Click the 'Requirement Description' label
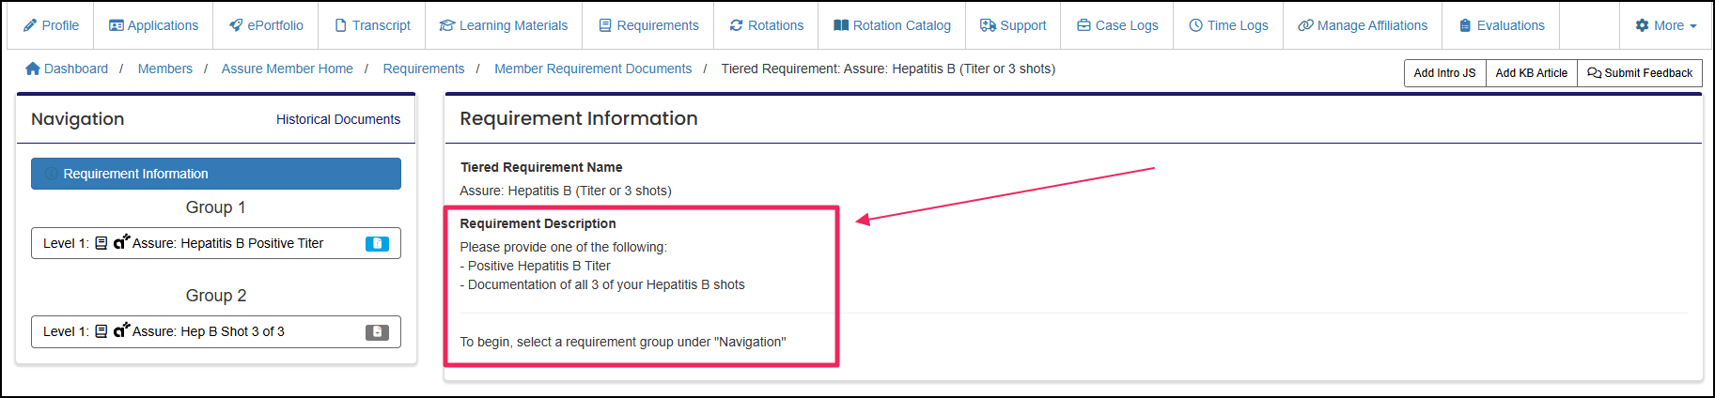Screen dimensions: 1715x398 coord(538,223)
